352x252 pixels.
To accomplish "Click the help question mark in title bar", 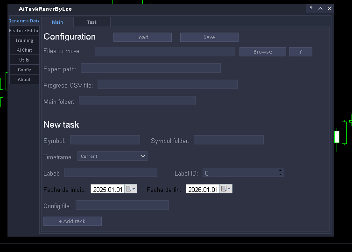I will click(311, 8).
